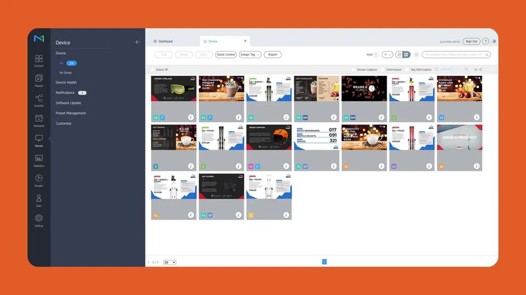The image size is (526, 295).
Task: Open info on the Ski Gloves device card
Action: tap(238, 215)
